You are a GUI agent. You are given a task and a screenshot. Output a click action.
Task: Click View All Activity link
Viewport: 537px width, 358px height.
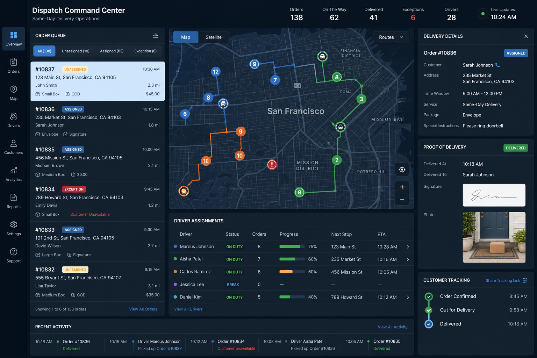coord(393,327)
